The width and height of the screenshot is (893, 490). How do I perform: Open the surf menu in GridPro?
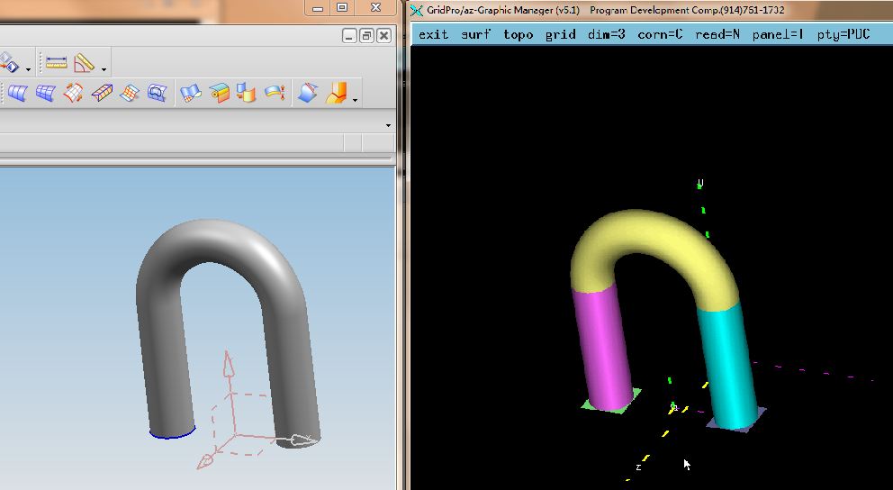pyautogui.click(x=476, y=34)
